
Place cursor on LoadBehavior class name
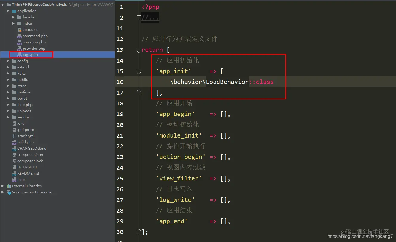coord(227,82)
